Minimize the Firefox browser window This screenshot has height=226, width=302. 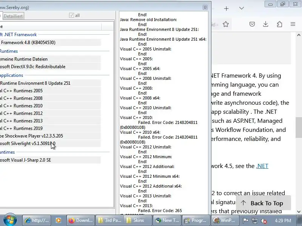pos(270,4)
